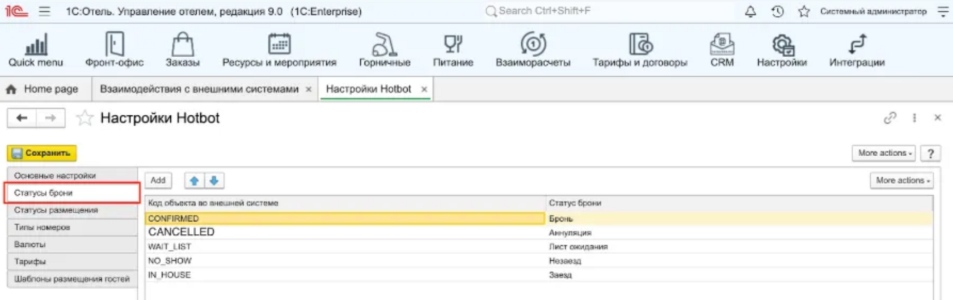Click the 1C logo icon
Image resolution: width=953 pixels, height=300 pixels.
[x=16, y=11]
